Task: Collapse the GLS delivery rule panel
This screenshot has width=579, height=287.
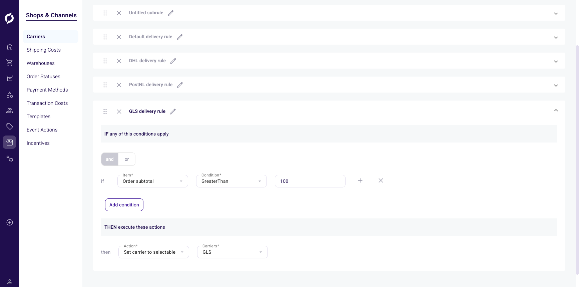Action: pyautogui.click(x=556, y=110)
